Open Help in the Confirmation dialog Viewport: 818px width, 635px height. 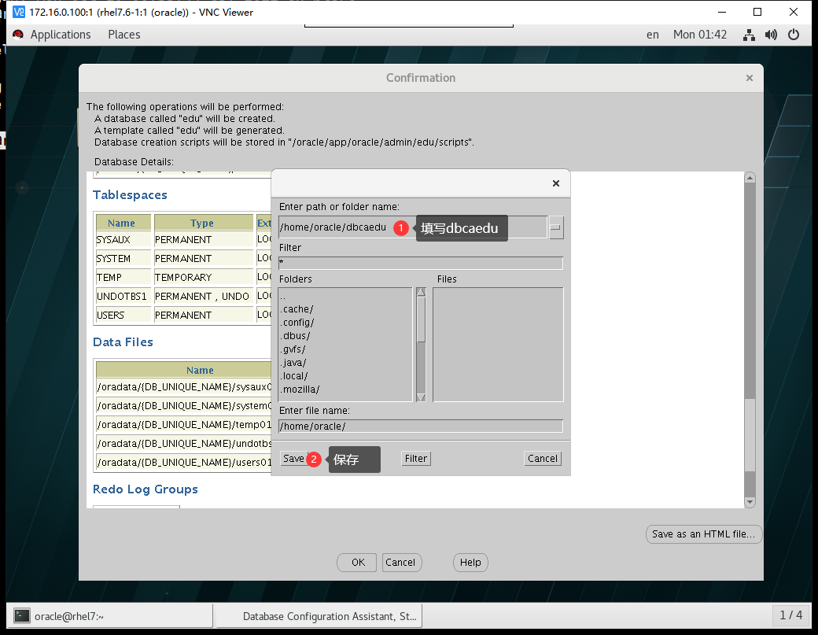click(x=470, y=563)
